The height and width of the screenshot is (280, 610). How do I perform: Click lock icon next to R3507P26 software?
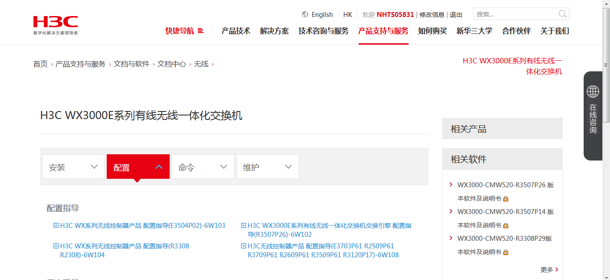(x=506, y=199)
